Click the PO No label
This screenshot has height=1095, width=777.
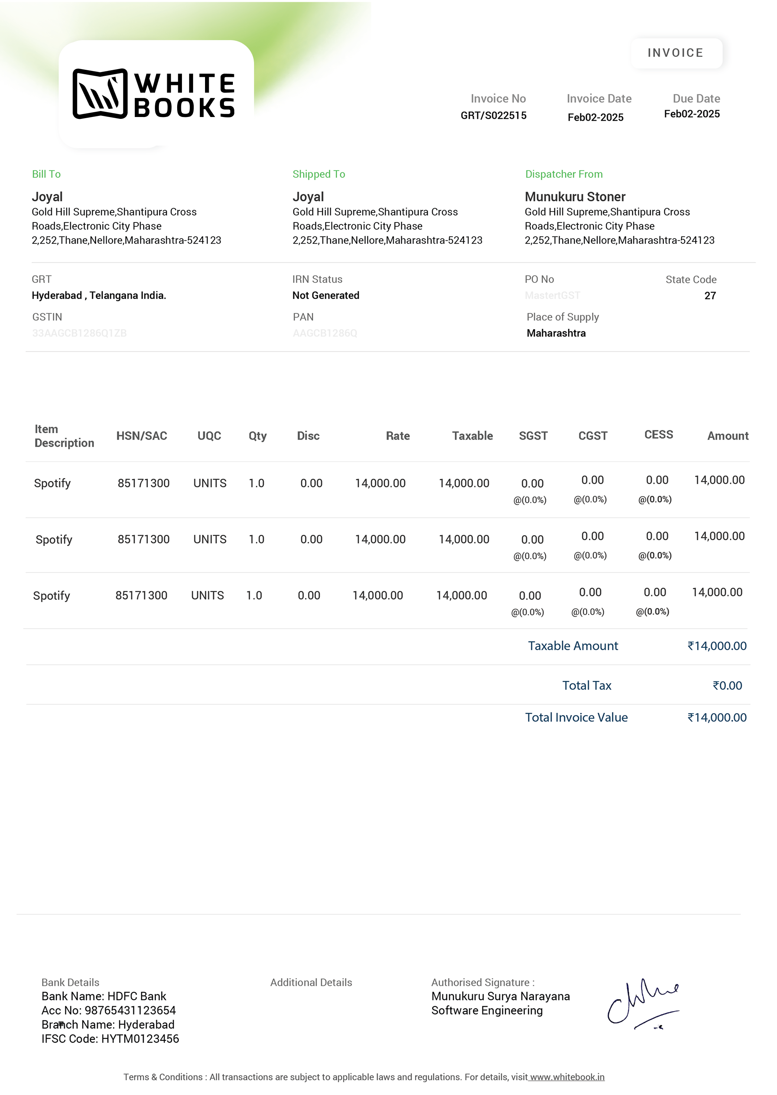(x=539, y=279)
